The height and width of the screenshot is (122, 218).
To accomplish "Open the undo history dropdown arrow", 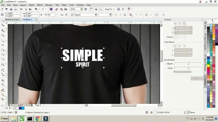I will point(39,9).
